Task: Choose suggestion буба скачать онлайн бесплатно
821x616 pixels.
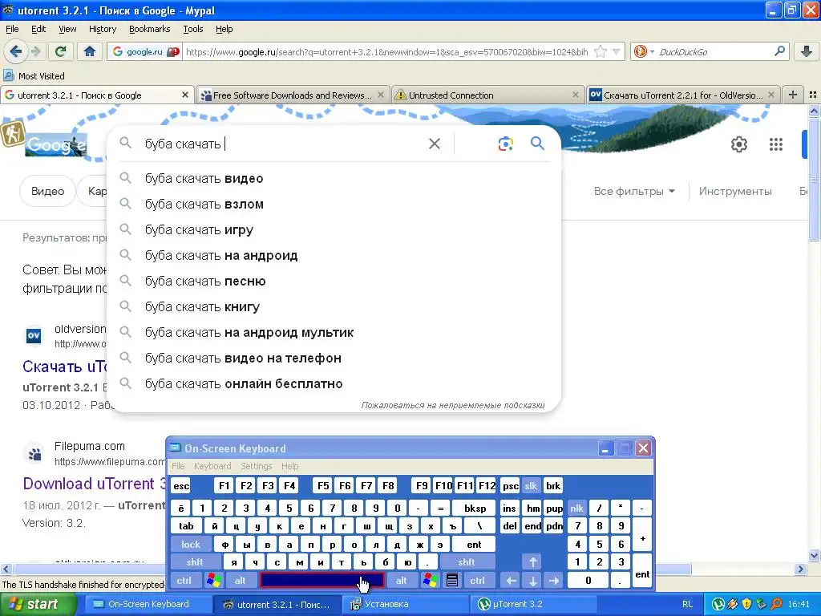Action: click(334, 384)
